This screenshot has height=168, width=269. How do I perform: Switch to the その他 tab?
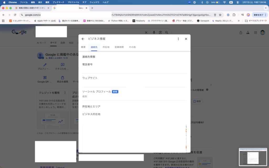tap(132, 47)
